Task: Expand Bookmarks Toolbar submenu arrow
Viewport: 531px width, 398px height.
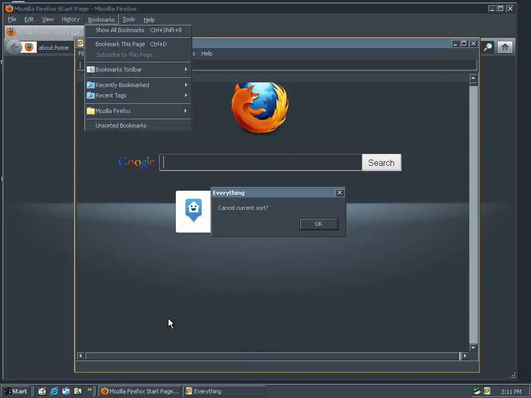Action: point(186,69)
